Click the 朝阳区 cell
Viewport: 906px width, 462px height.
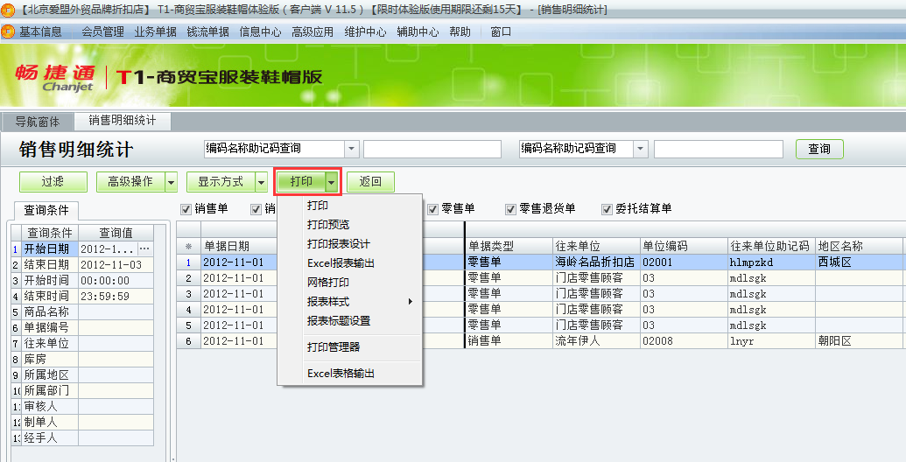coord(859,340)
